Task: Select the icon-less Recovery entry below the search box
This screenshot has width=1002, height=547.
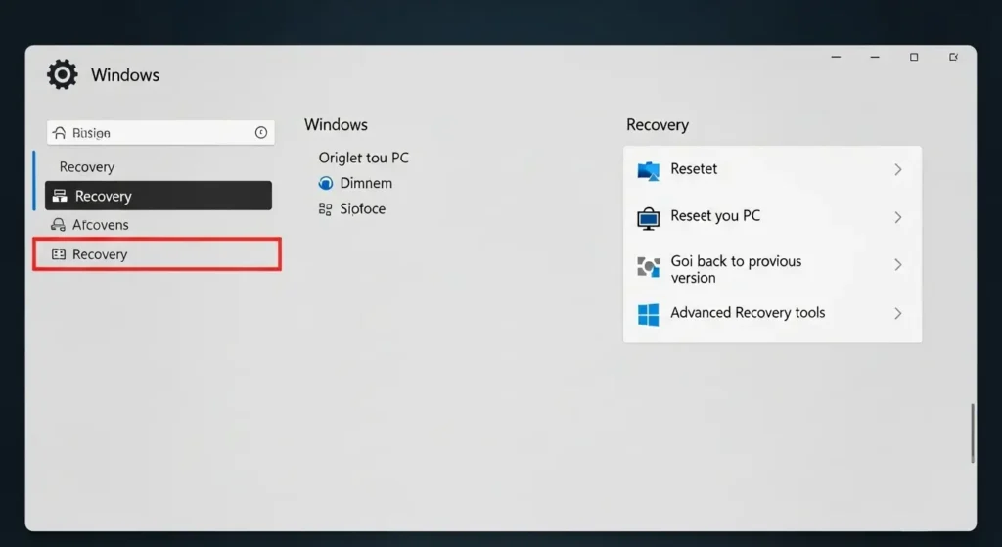Action: click(87, 166)
